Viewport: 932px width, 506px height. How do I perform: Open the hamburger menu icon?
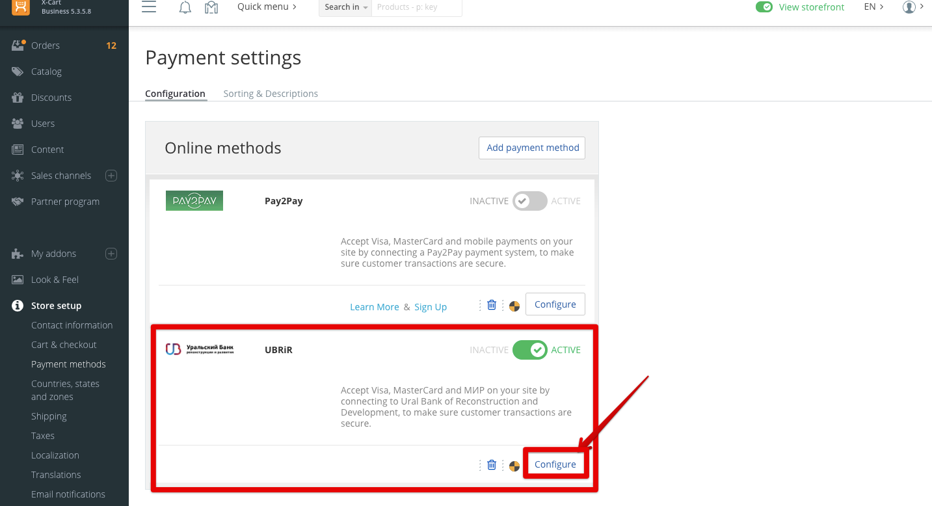tap(149, 7)
